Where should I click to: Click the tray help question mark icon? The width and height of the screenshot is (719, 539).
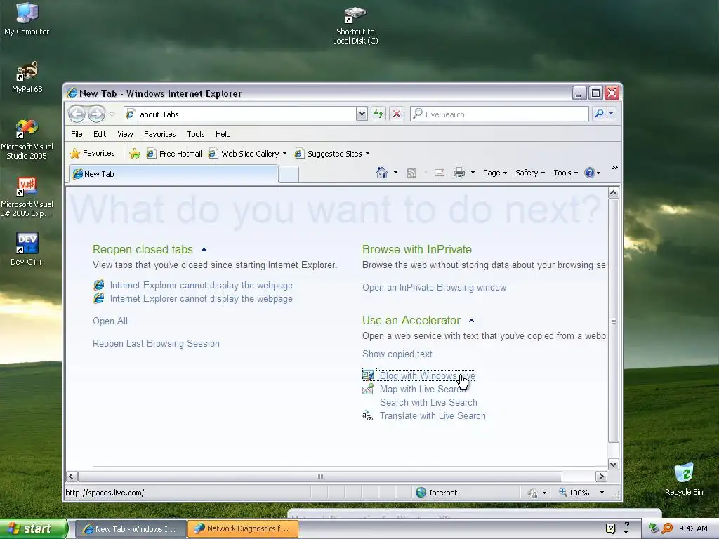tap(610, 528)
